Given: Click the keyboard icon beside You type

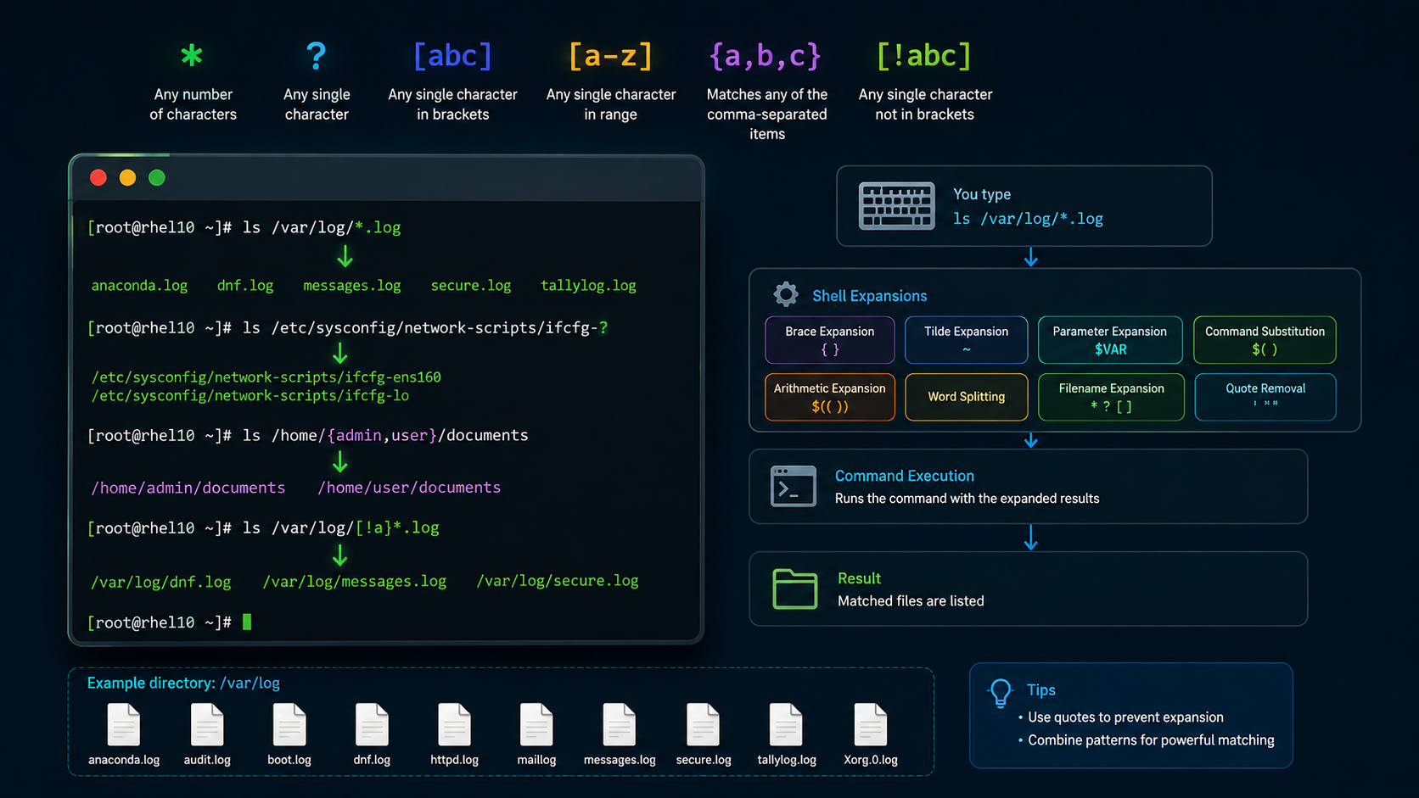Looking at the screenshot, I should (896, 206).
